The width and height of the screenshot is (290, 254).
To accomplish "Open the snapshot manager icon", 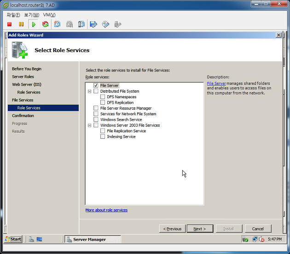I will click(81, 24).
